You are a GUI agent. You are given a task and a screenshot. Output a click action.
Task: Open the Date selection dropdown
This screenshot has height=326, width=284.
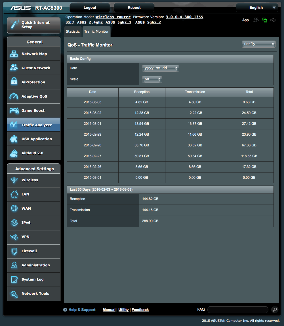click(x=160, y=68)
